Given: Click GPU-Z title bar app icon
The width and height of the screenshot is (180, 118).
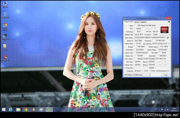Looking at the screenshot, I should click(124, 19).
